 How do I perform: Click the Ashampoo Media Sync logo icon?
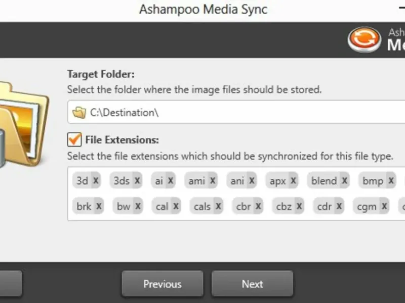(364, 39)
